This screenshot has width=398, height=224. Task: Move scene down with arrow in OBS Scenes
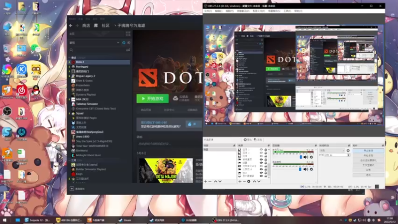[220, 181]
